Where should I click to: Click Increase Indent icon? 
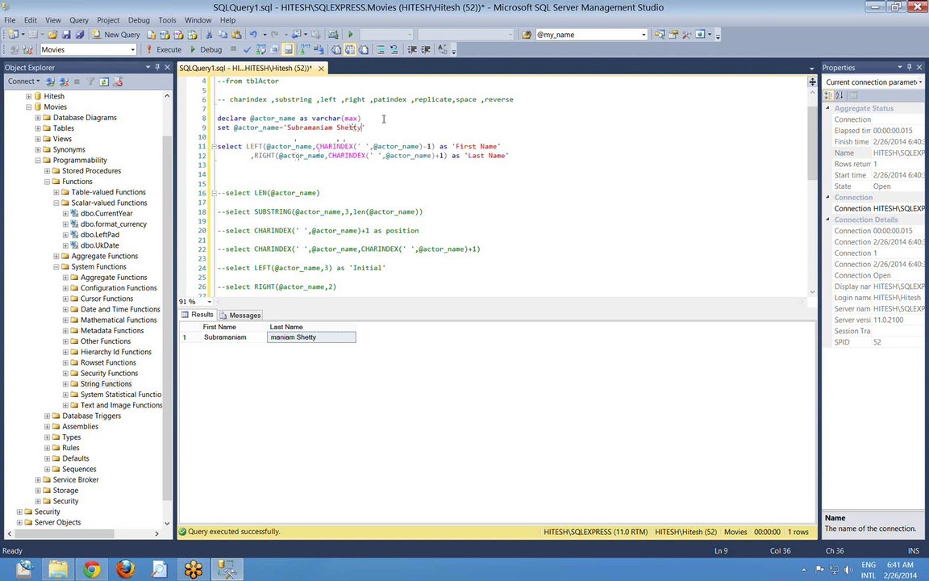pos(426,50)
